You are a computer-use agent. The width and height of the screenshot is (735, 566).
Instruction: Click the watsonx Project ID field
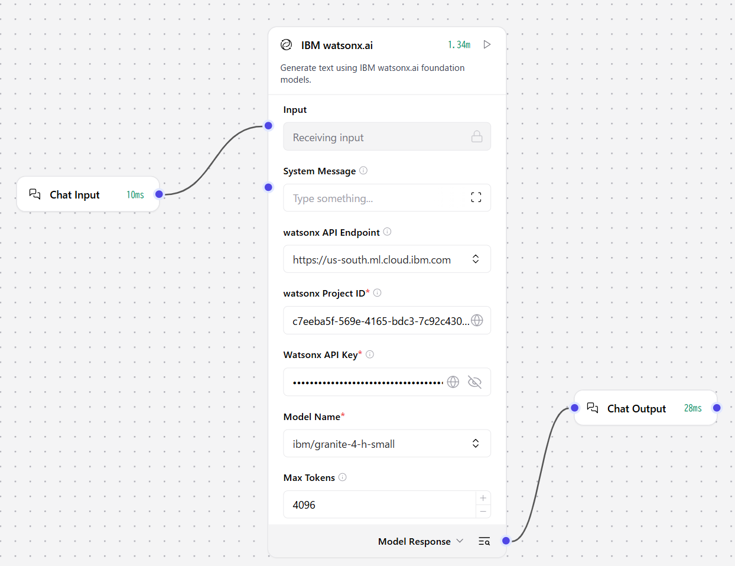pyautogui.click(x=387, y=320)
